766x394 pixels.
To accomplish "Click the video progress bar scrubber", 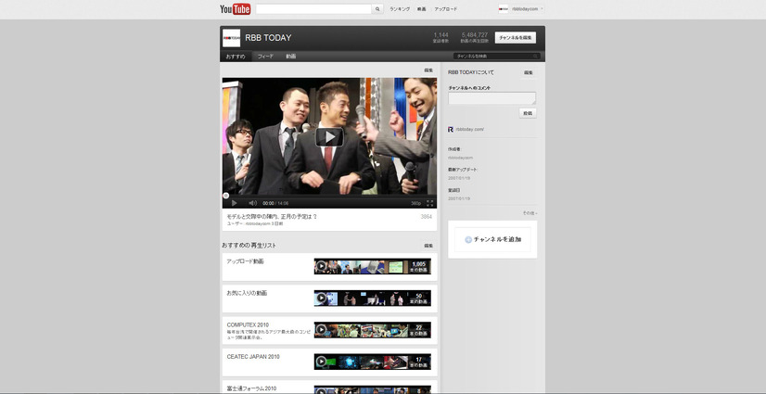I will tap(225, 196).
